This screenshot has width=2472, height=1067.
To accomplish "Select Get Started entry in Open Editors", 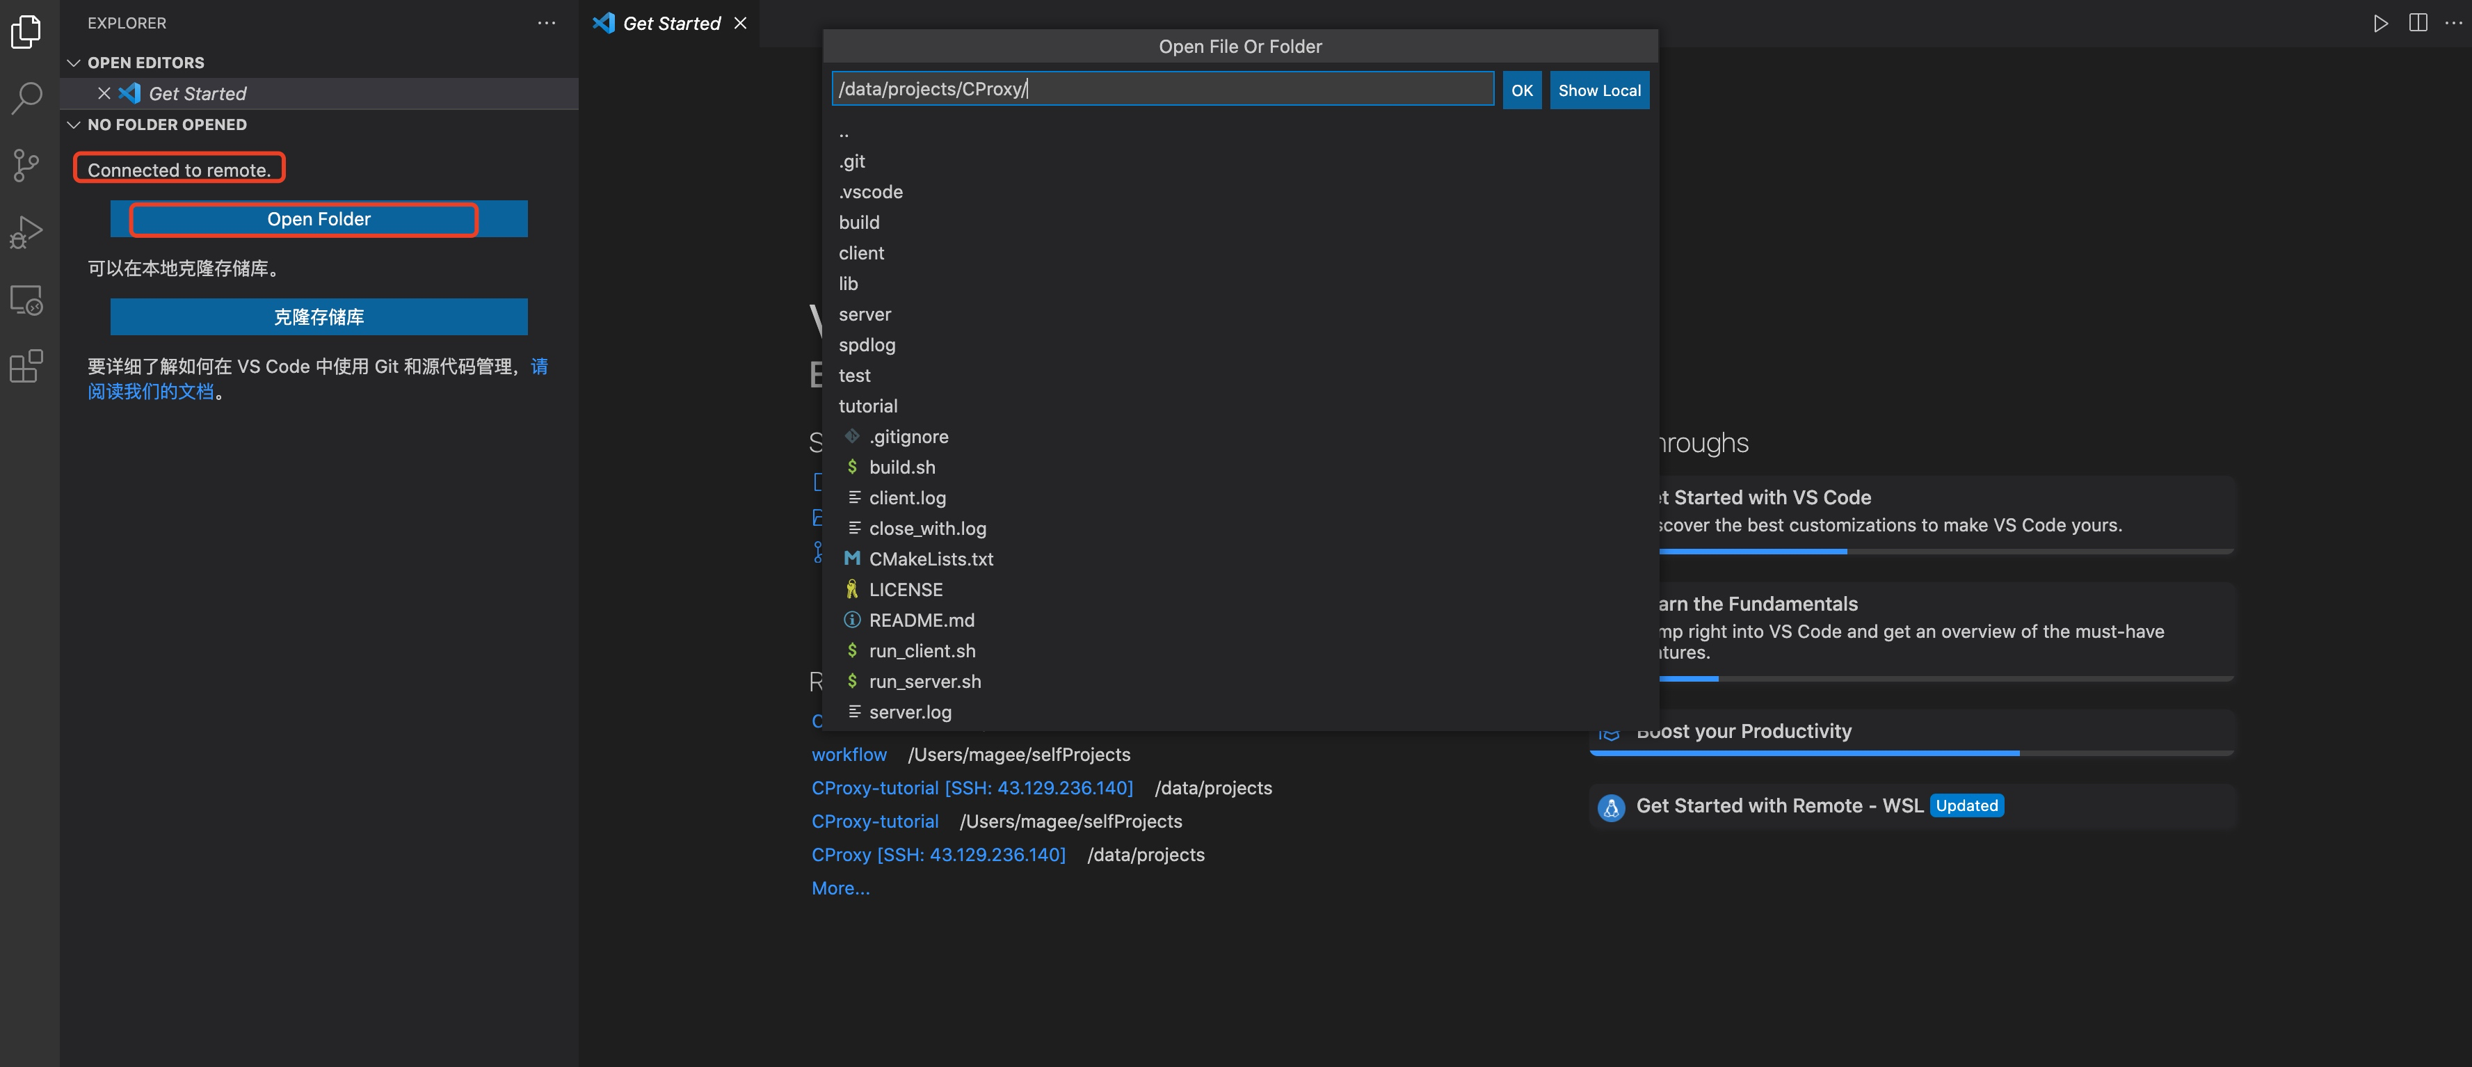I will [319, 93].
